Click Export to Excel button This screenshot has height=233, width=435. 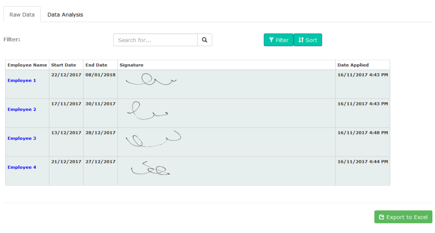[x=403, y=217]
